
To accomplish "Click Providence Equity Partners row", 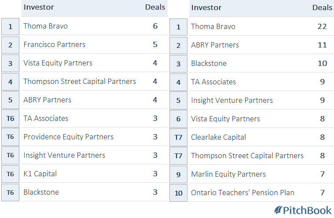I will pyautogui.click(x=95, y=137).
